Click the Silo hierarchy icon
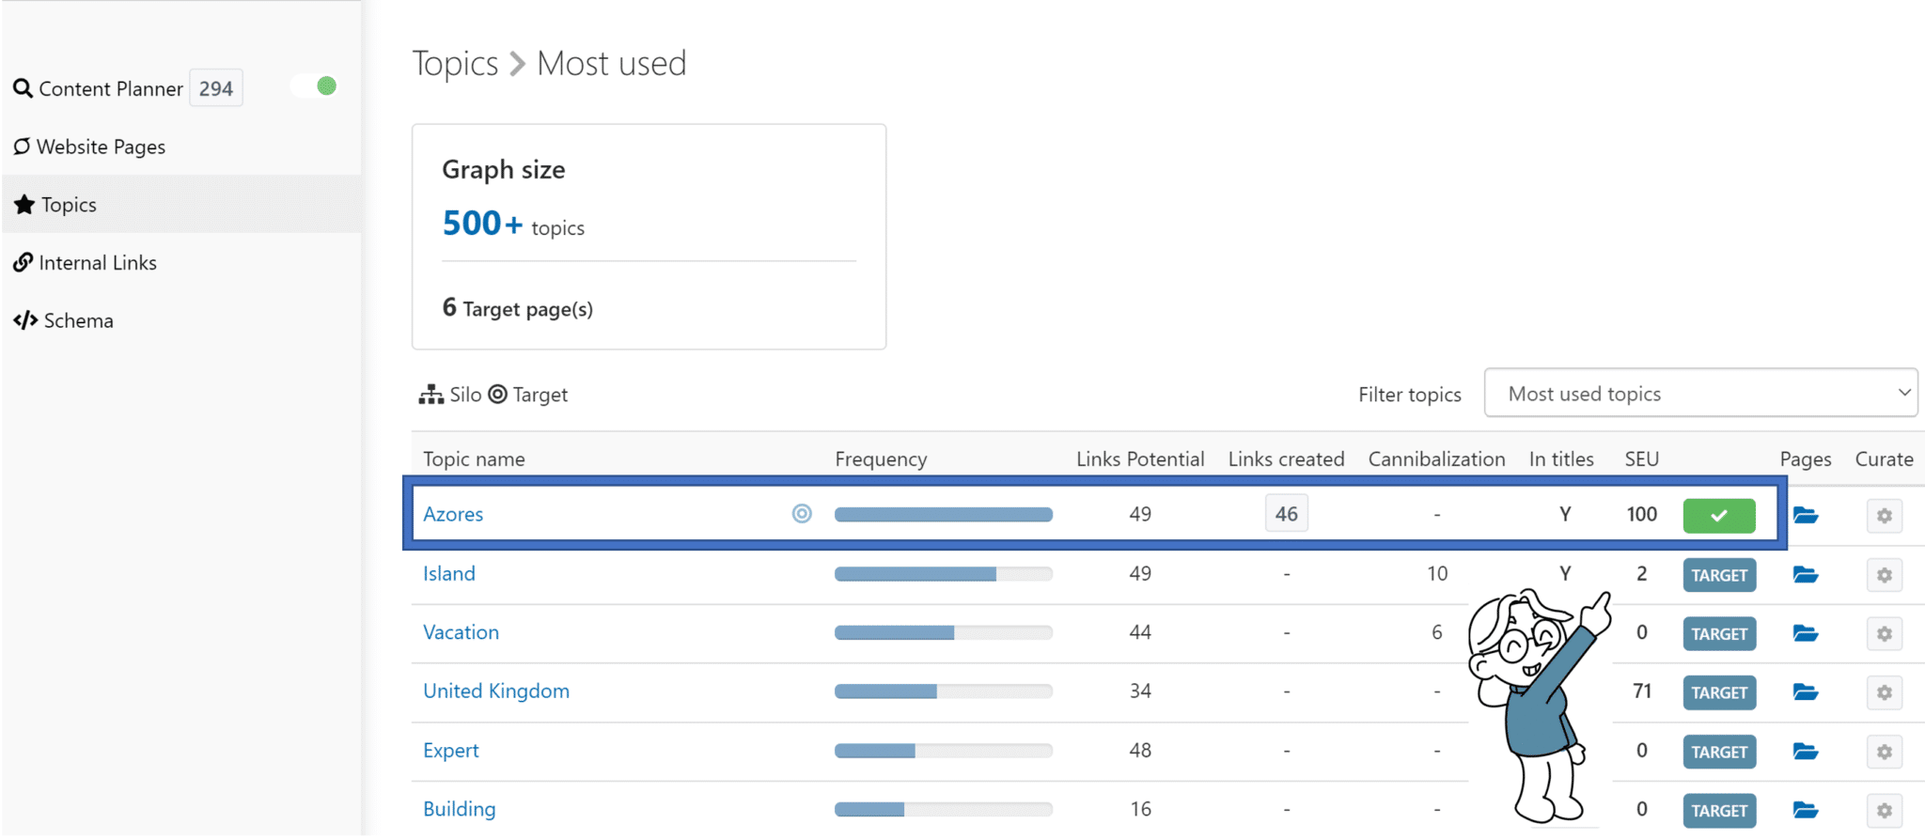The image size is (1925, 839). [431, 395]
